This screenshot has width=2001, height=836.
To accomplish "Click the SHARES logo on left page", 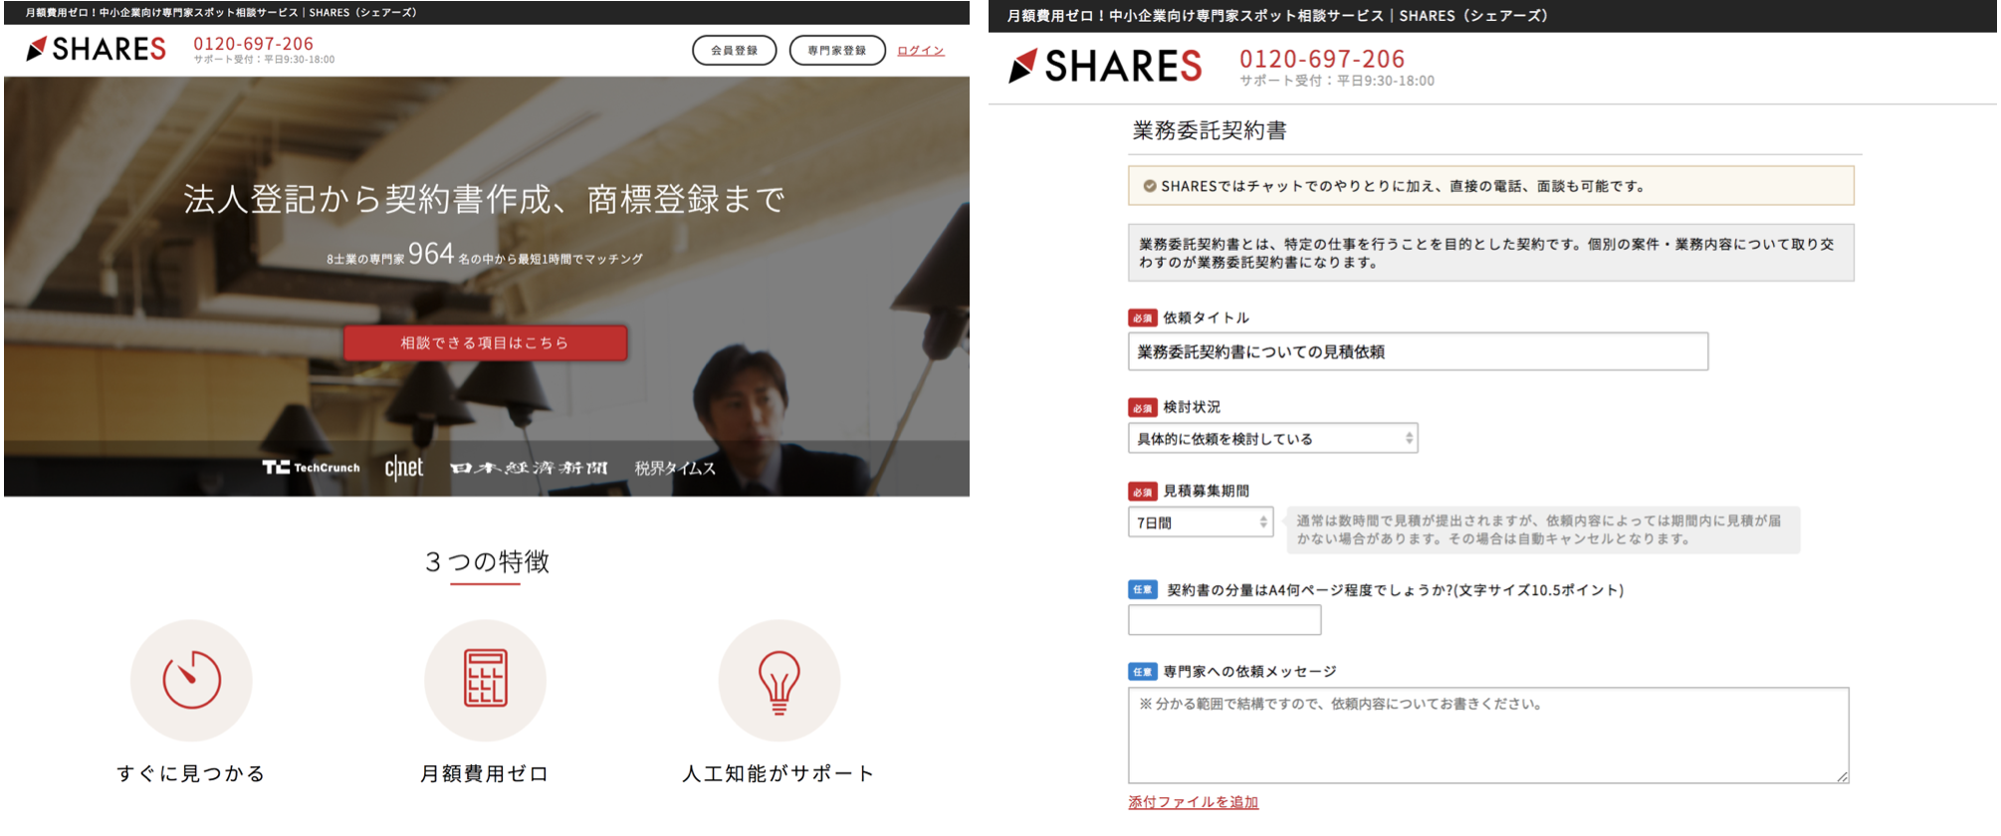I will click(97, 49).
